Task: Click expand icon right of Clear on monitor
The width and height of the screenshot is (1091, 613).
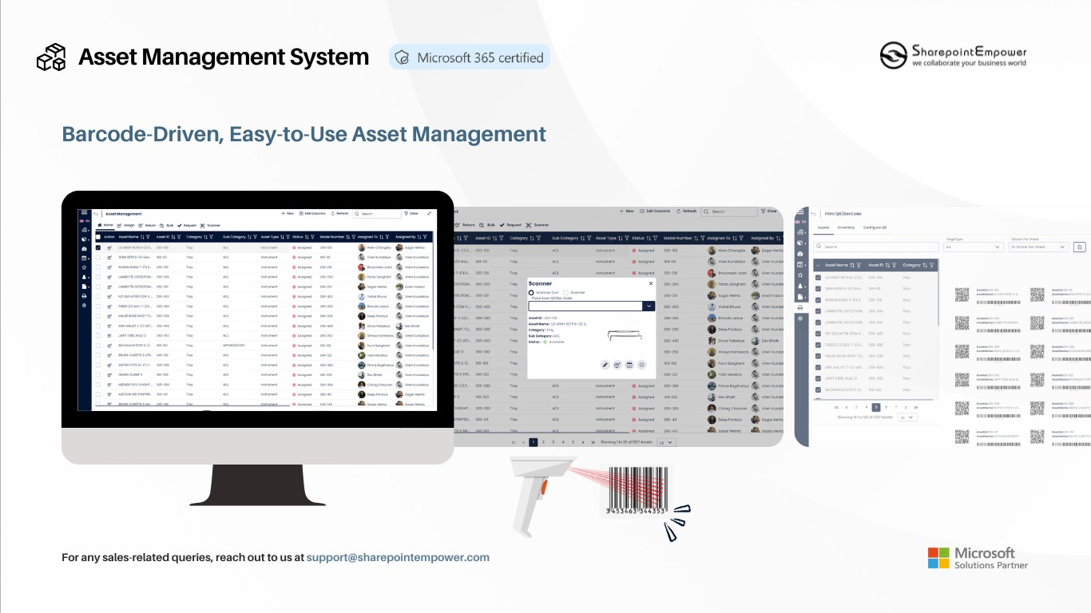Action: coord(430,213)
